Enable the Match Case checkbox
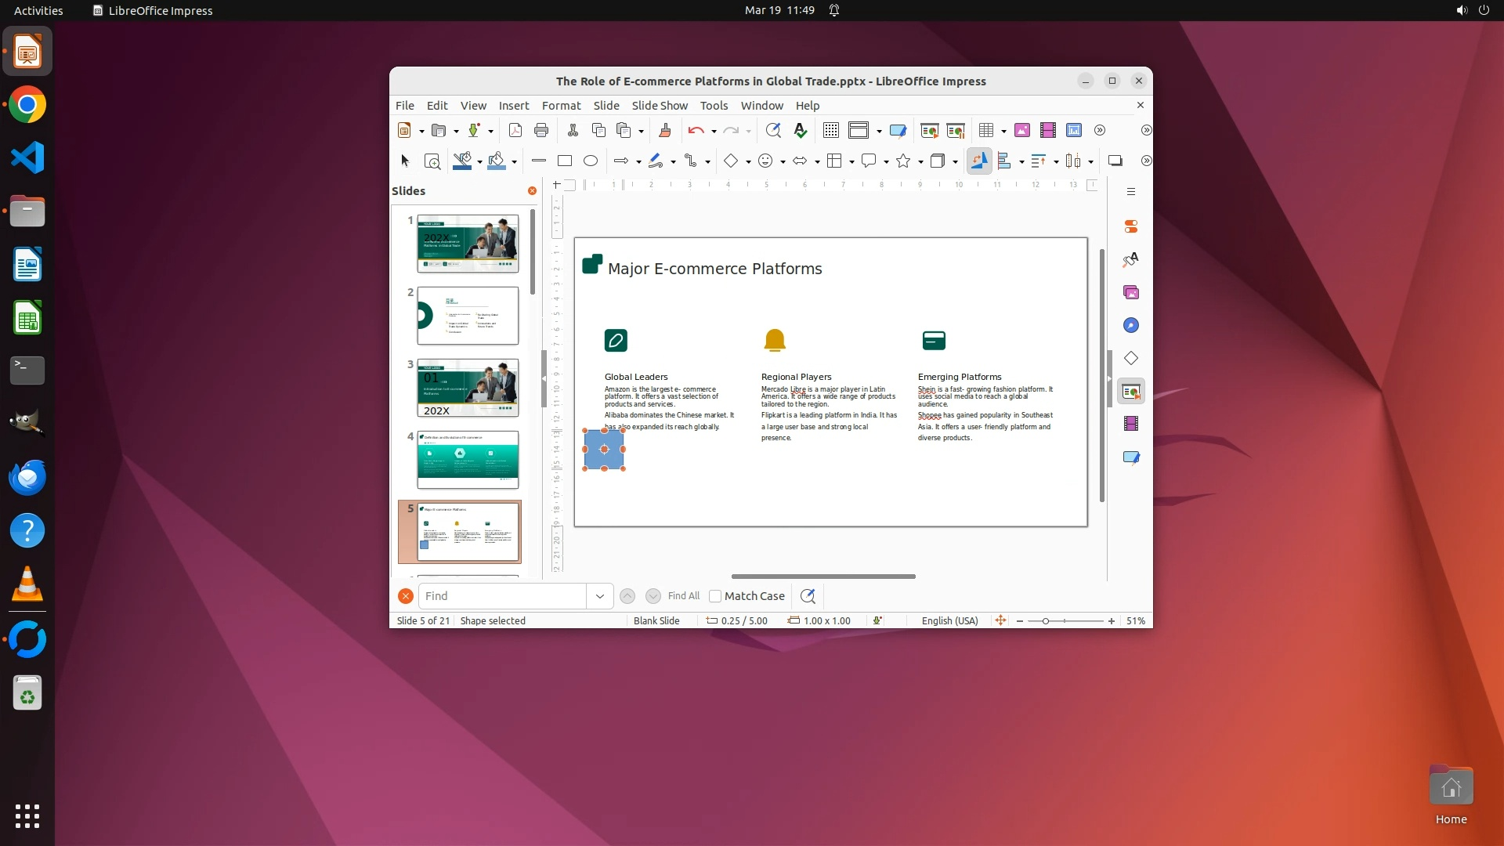The image size is (1504, 846). tap(715, 596)
